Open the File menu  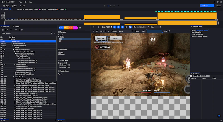pos(25,2)
